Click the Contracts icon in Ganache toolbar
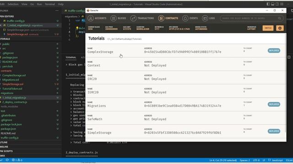293x164 pixels. (x=161, y=18)
